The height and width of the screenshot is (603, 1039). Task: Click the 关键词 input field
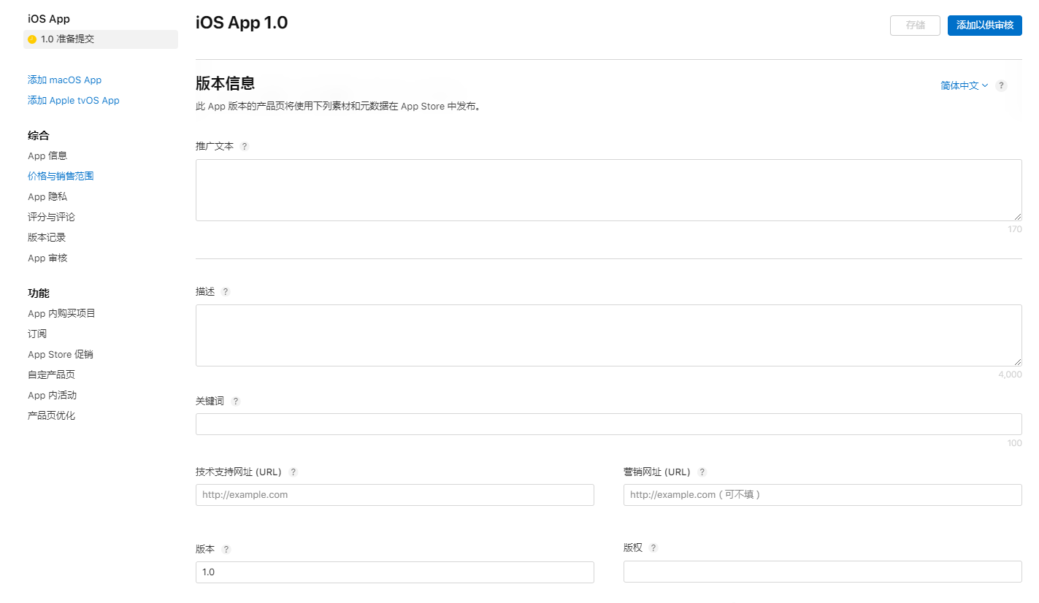point(609,424)
